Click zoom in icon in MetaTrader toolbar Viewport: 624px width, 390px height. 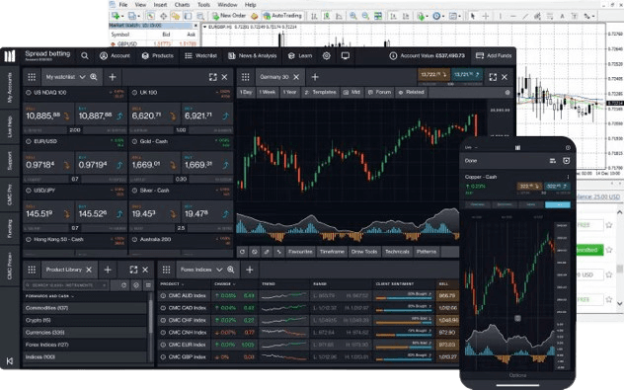tap(352, 16)
